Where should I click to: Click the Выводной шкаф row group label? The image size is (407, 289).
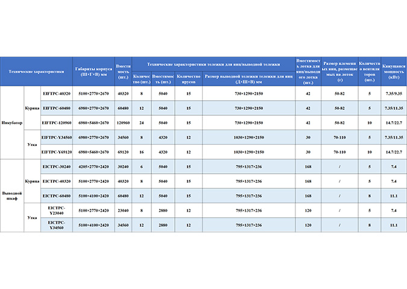tap(12, 195)
